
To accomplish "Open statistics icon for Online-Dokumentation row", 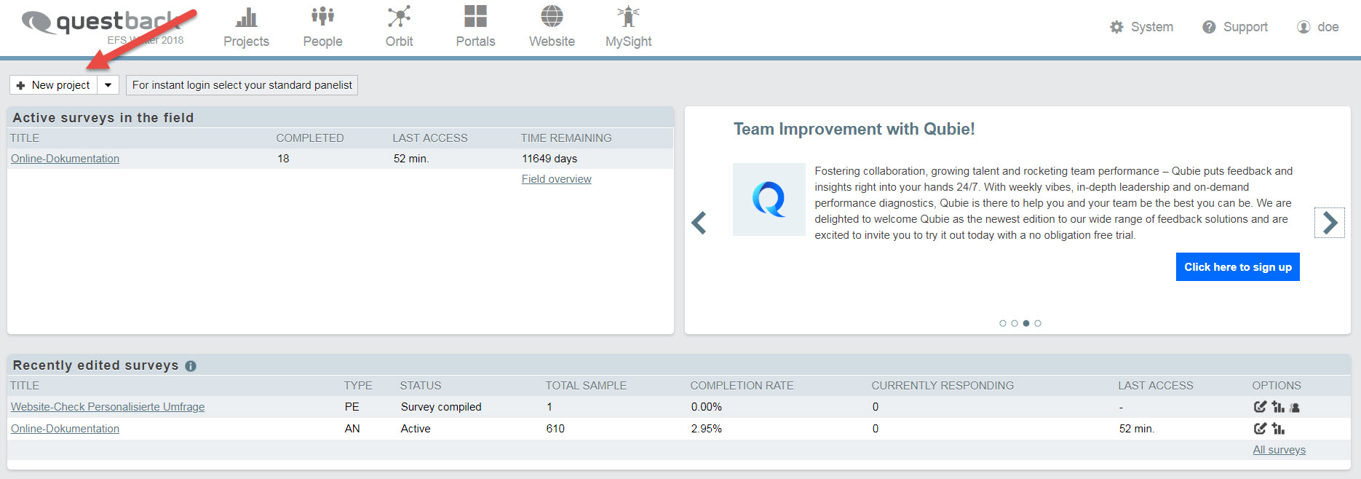I will (1278, 429).
